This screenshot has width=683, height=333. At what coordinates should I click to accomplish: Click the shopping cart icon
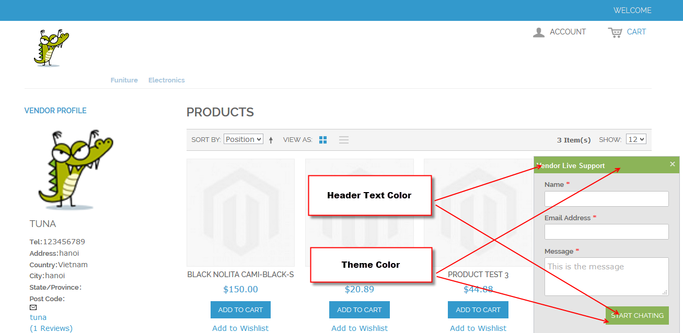click(615, 32)
